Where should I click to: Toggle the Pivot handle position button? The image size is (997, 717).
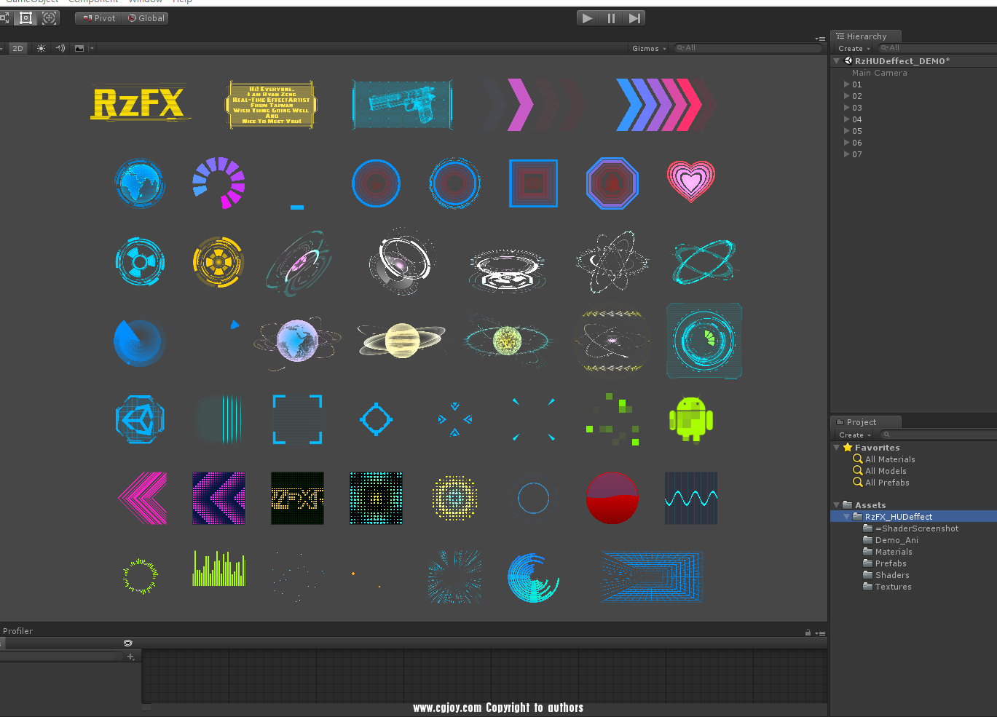[99, 18]
